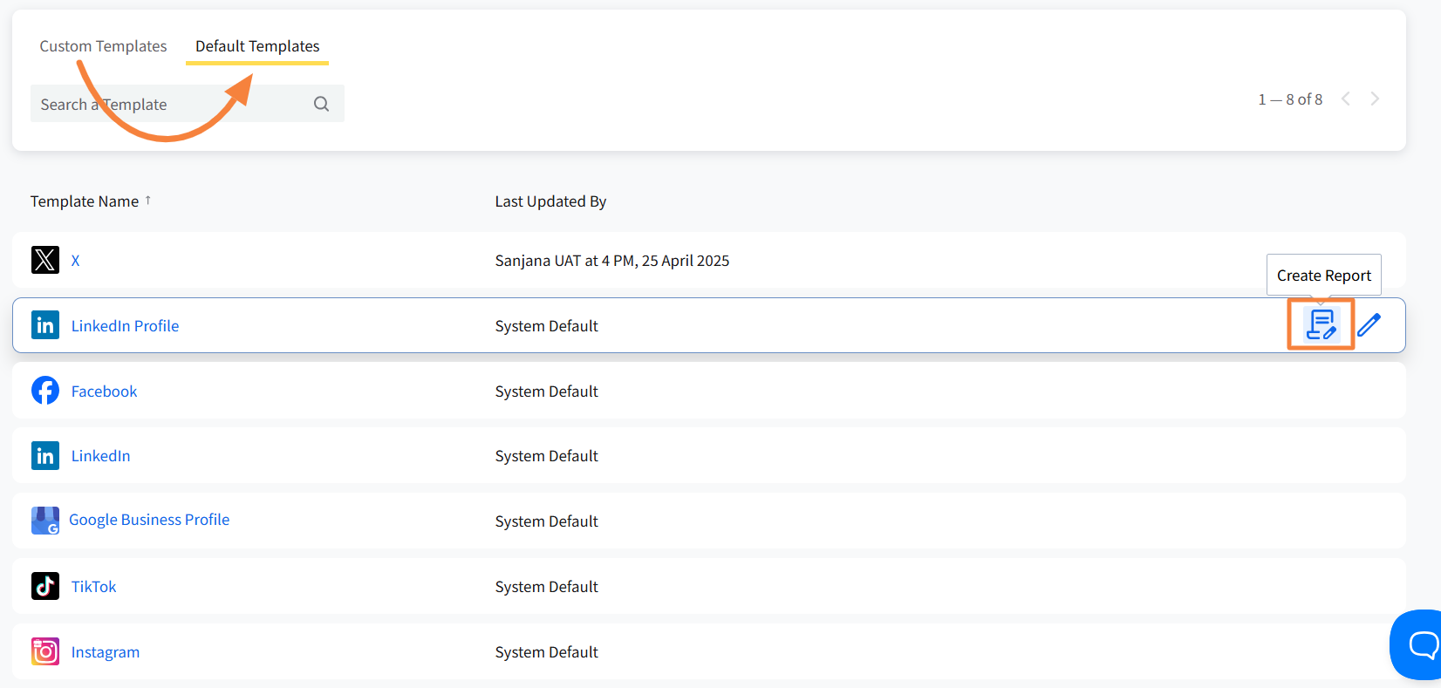
Task: Open the LinkedIn Profile template link
Action: click(125, 326)
